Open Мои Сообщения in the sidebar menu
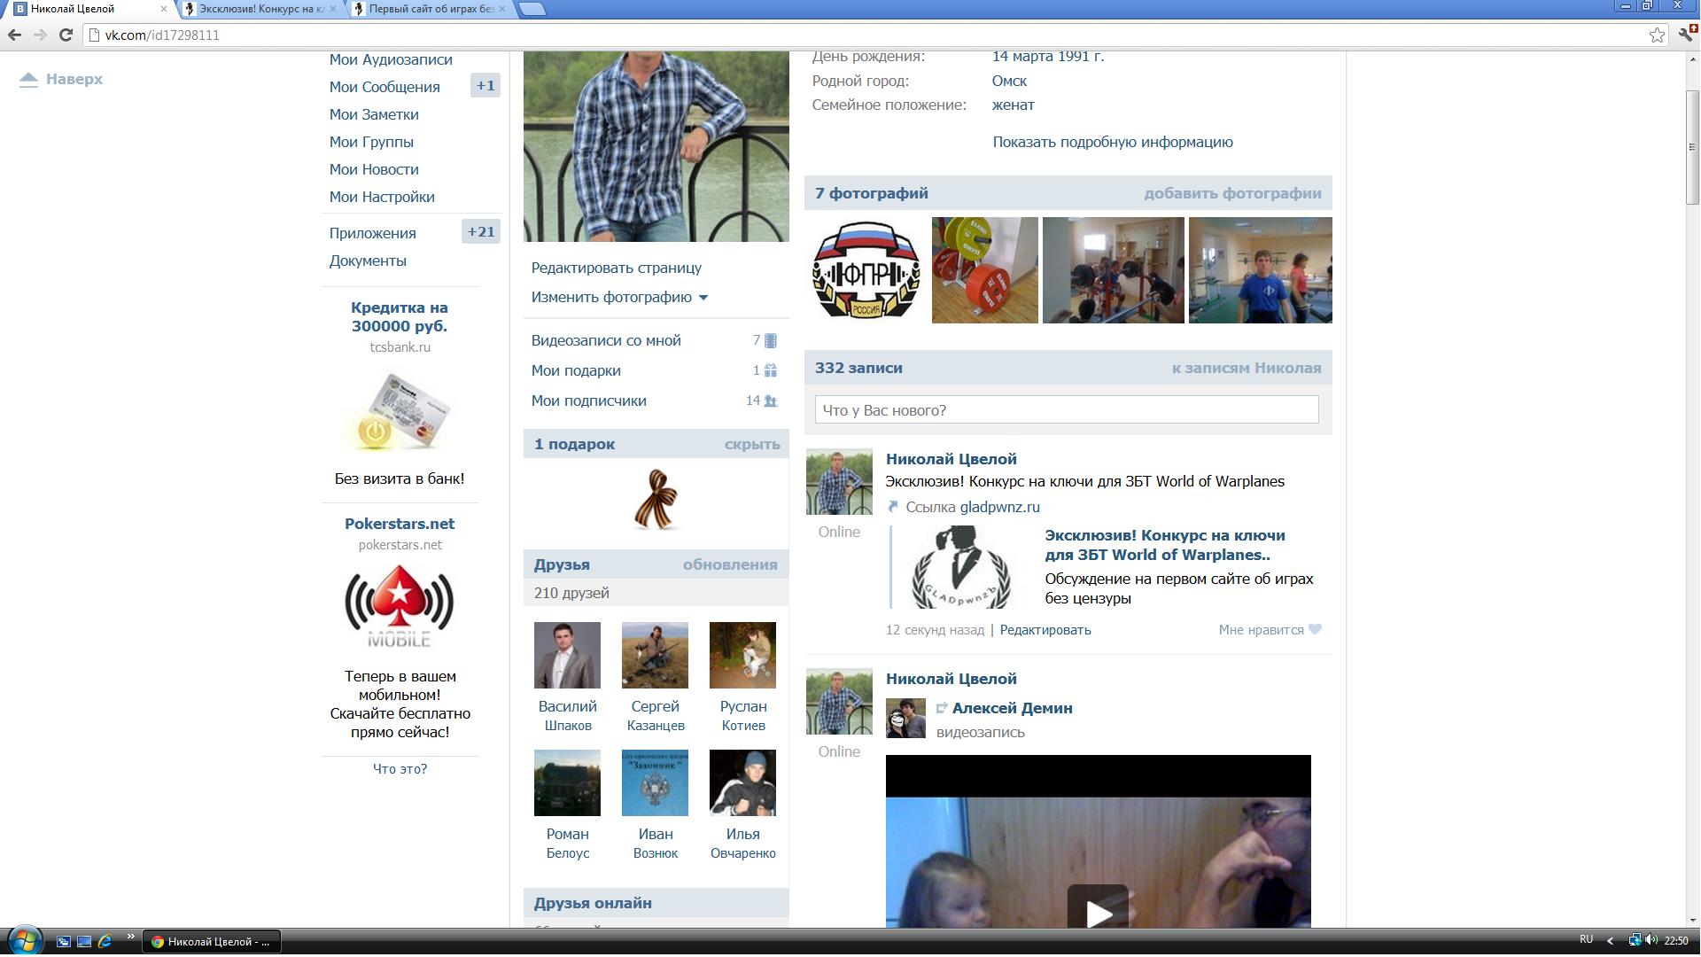Image resolution: width=1701 pixels, height=957 pixels. (384, 87)
